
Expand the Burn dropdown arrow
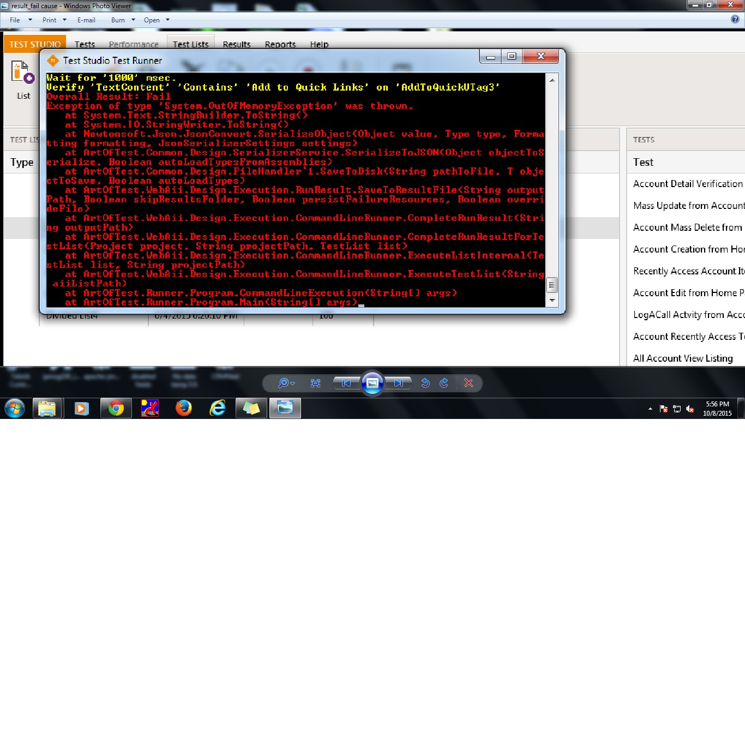(133, 20)
